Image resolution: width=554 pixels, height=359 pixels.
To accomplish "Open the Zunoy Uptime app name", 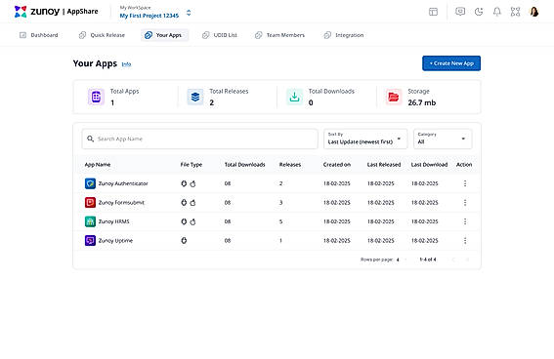I will [115, 241].
